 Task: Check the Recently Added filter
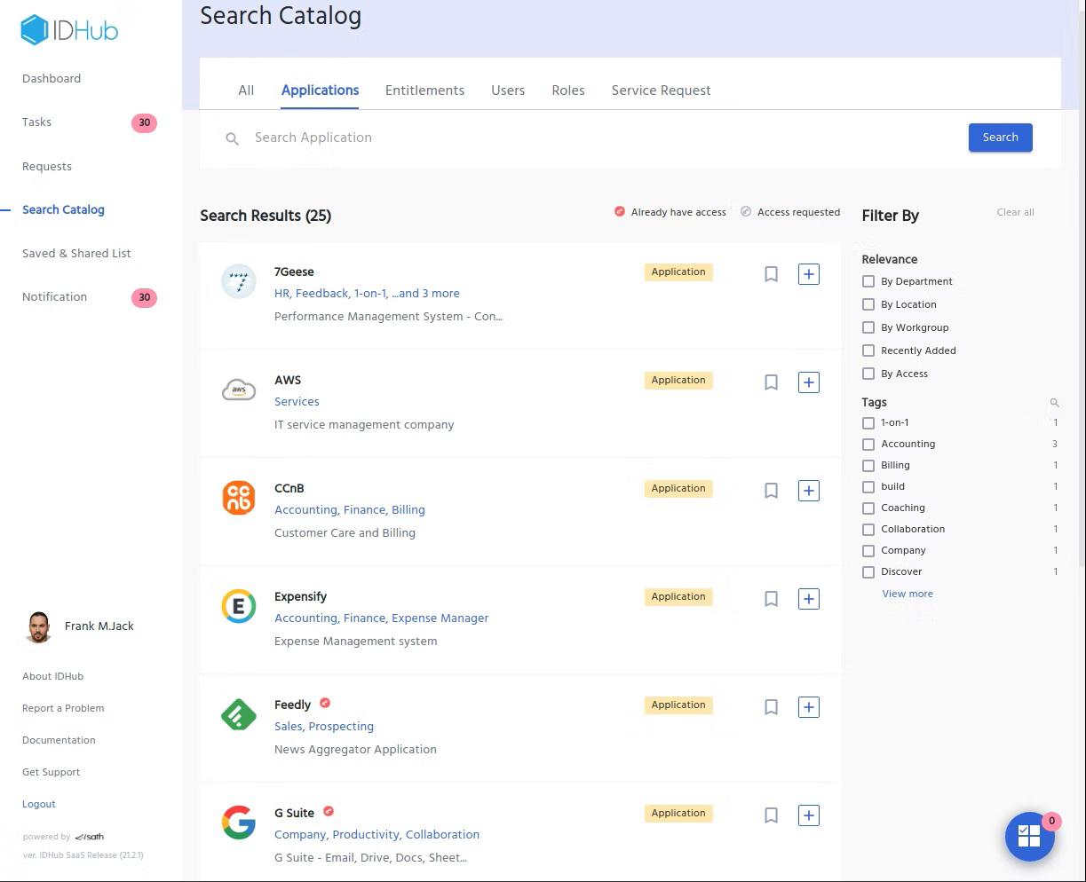(868, 350)
